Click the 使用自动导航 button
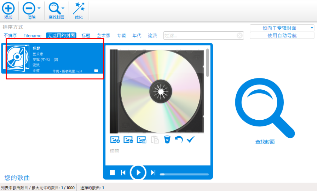318x191 pixels. [282, 36]
